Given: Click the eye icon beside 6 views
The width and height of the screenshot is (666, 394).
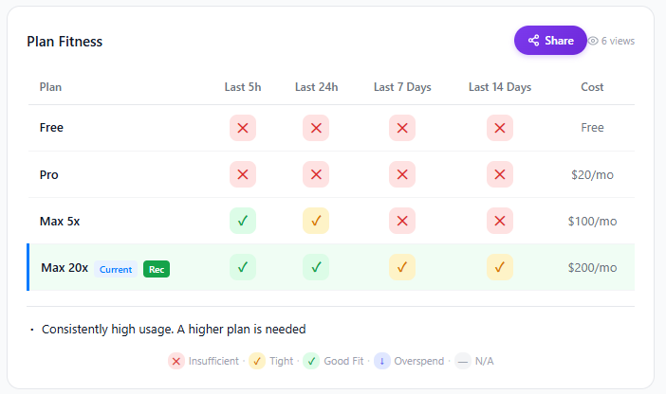Looking at the screenshot, I should pyautogui.click(x=593, y=41).
